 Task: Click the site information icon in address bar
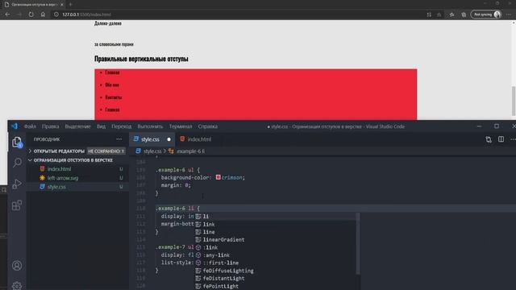[x=56, y=14]
